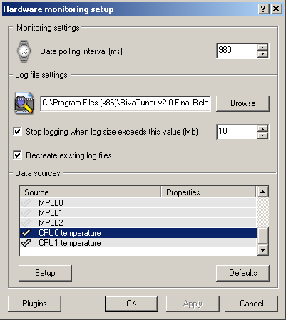Increase the data polling interval value

(x=262, y=47)
